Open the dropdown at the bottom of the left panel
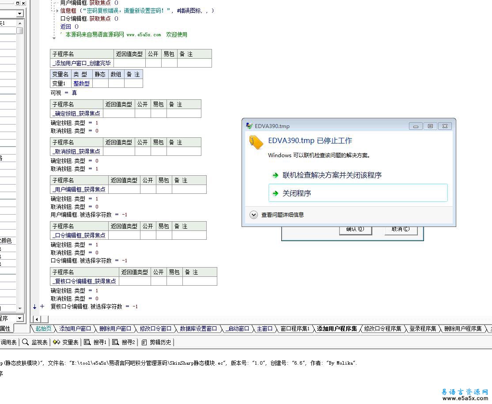The width and height of the screenshot is (492, 404). click(20, 318)
